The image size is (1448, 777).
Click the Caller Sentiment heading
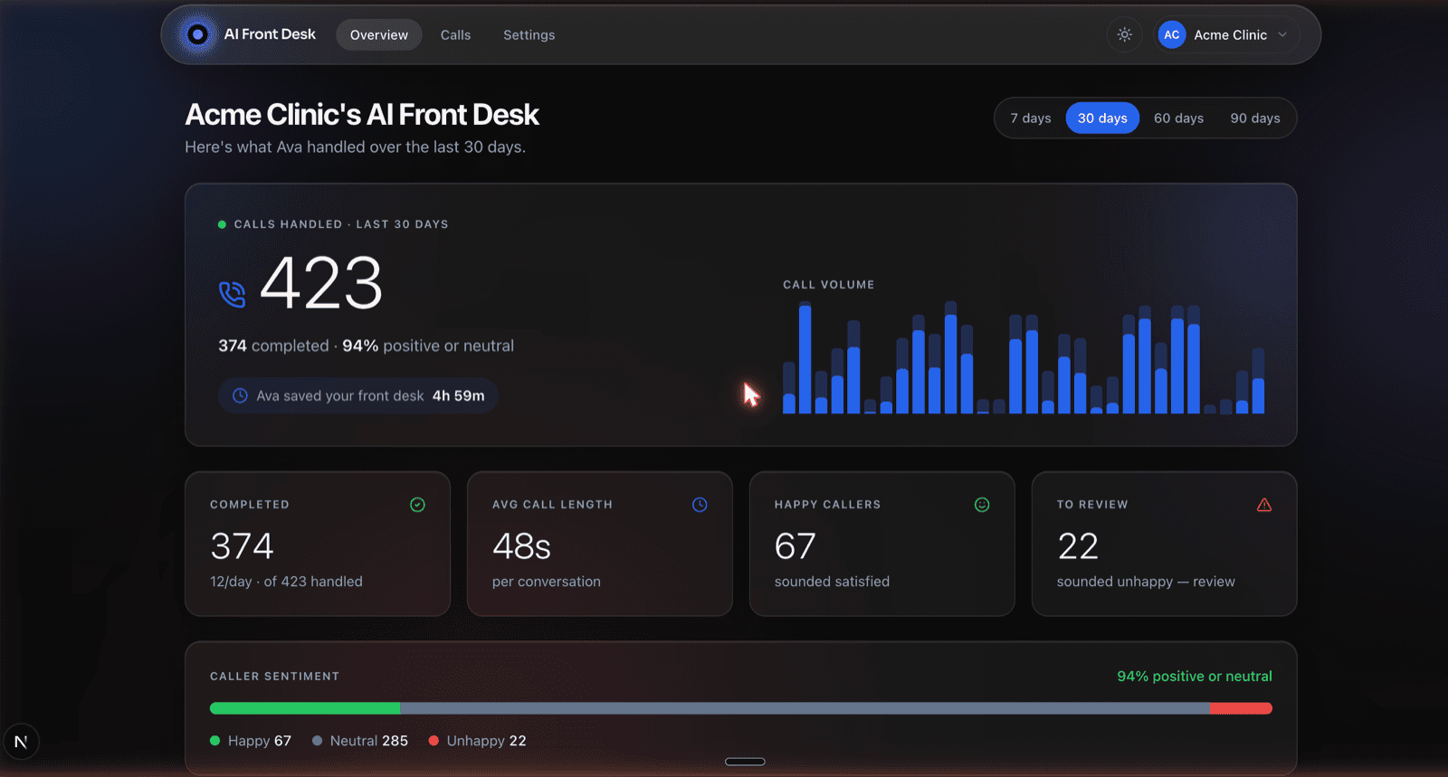pyautogui.click(x=275, y=677)
